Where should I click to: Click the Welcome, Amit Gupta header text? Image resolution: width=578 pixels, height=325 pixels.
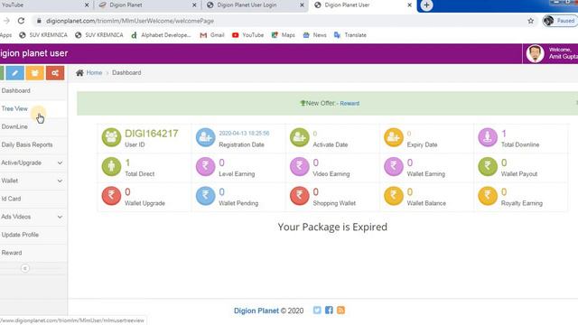click(x=564, y=53)
